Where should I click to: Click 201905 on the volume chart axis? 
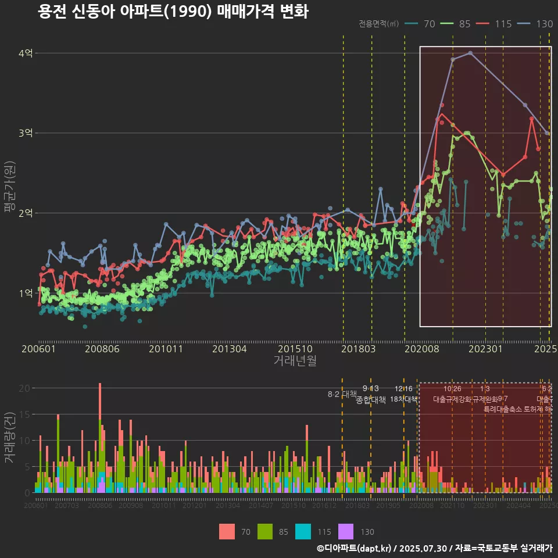tap(388, 505)
